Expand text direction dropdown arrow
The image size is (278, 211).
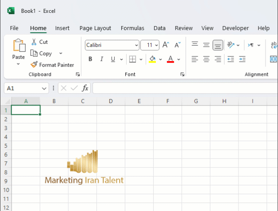259,45
